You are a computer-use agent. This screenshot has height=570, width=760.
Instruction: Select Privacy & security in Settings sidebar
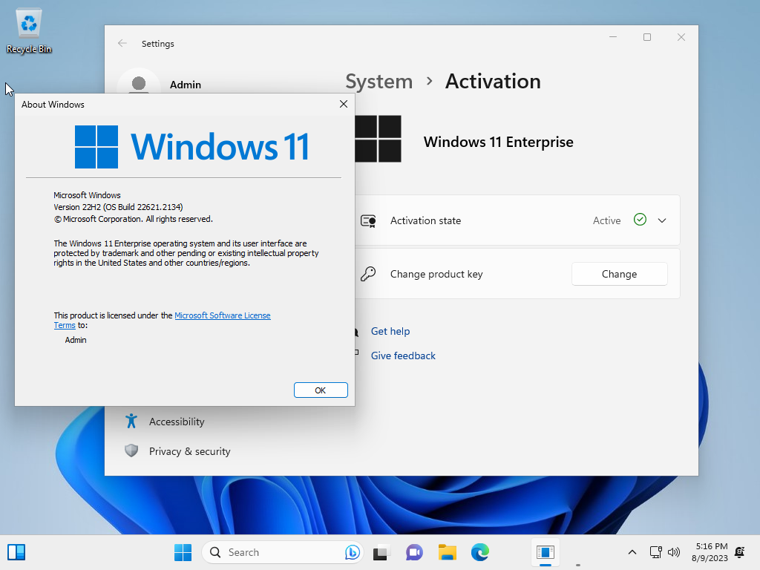click(x=189, y=451)
